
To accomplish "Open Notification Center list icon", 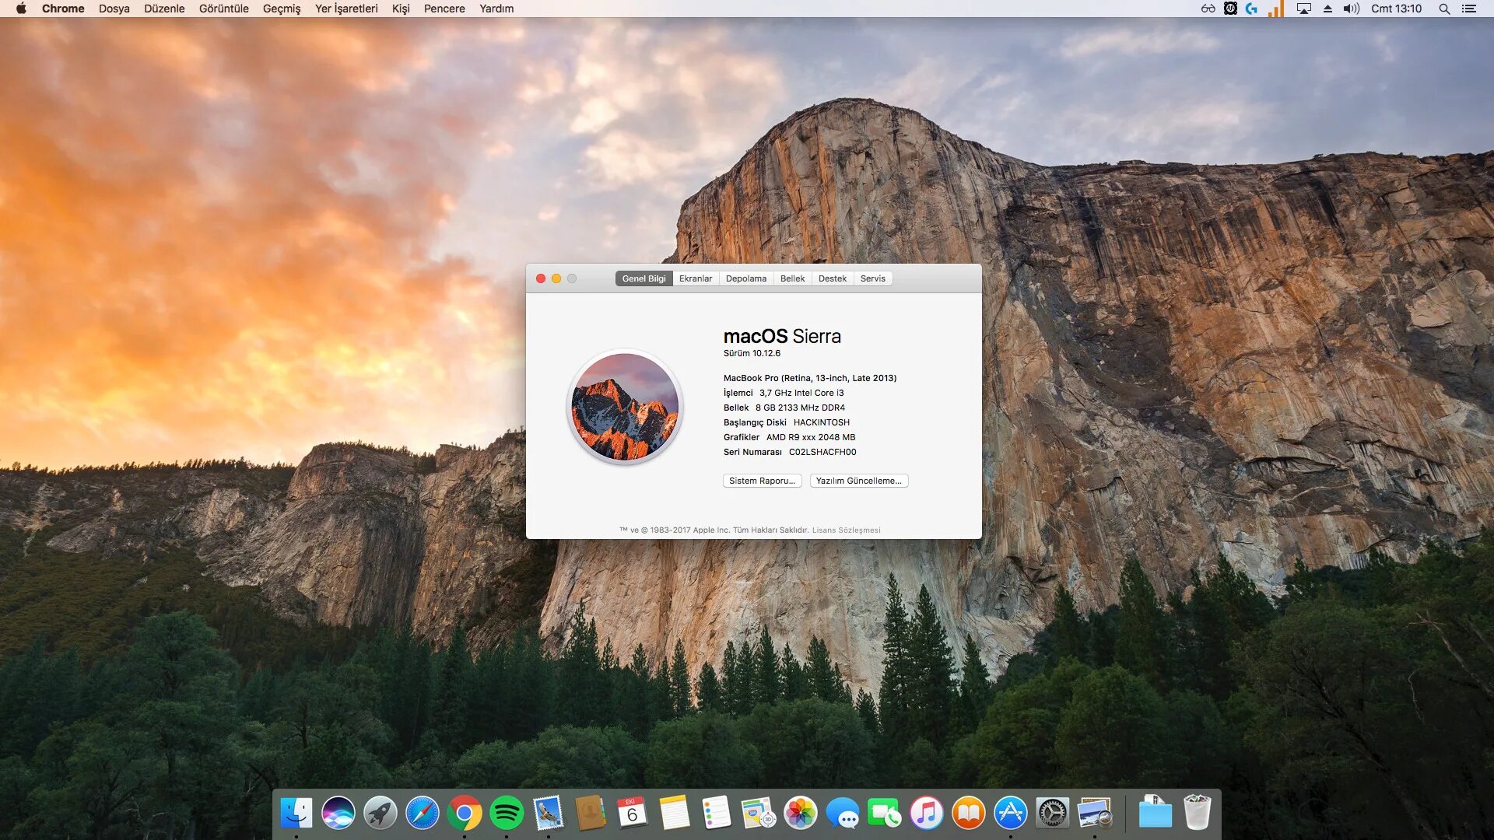I will 1469,9.
